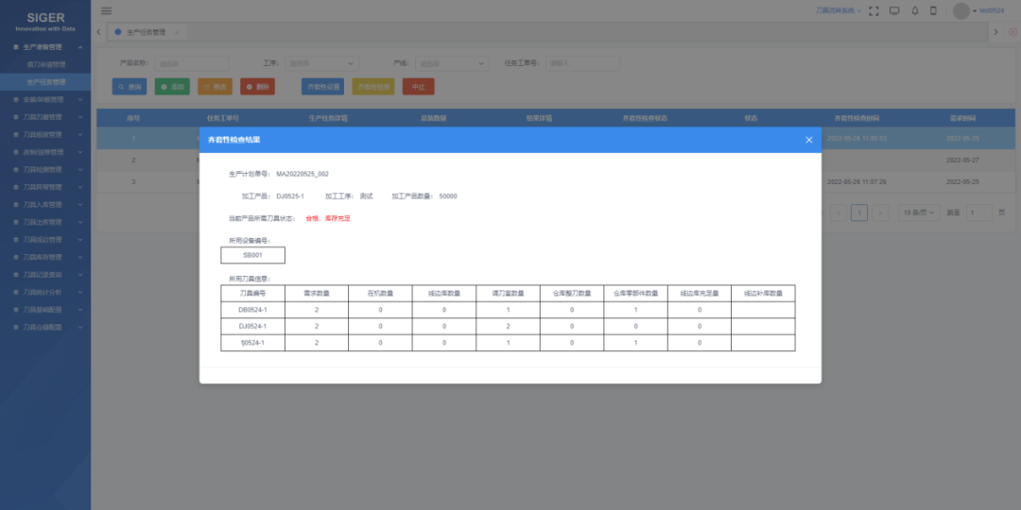Click the monitor display icon in header
This screenshot has width=1021, height=510.
pyautogui.click(x=894, y=11)
